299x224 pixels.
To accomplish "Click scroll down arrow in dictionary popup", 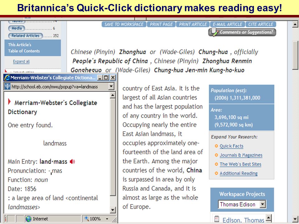I will tap(113, 210).
